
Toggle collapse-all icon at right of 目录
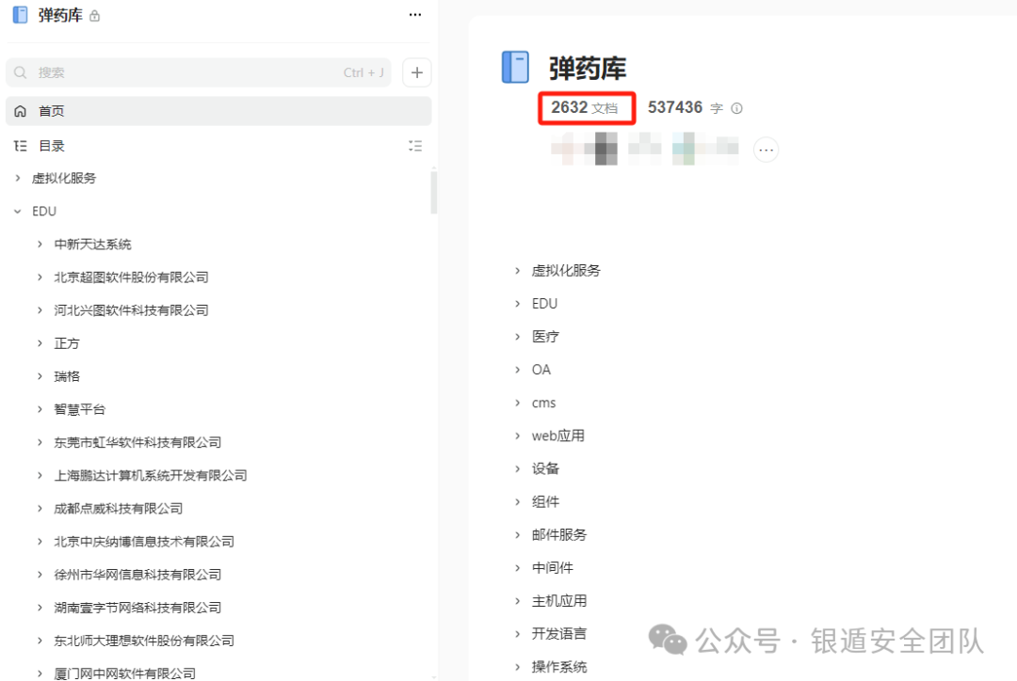point(415,146)
